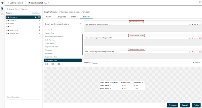
Task: Click the user icon beside Contacts folder
Action: tap(40, 20)
